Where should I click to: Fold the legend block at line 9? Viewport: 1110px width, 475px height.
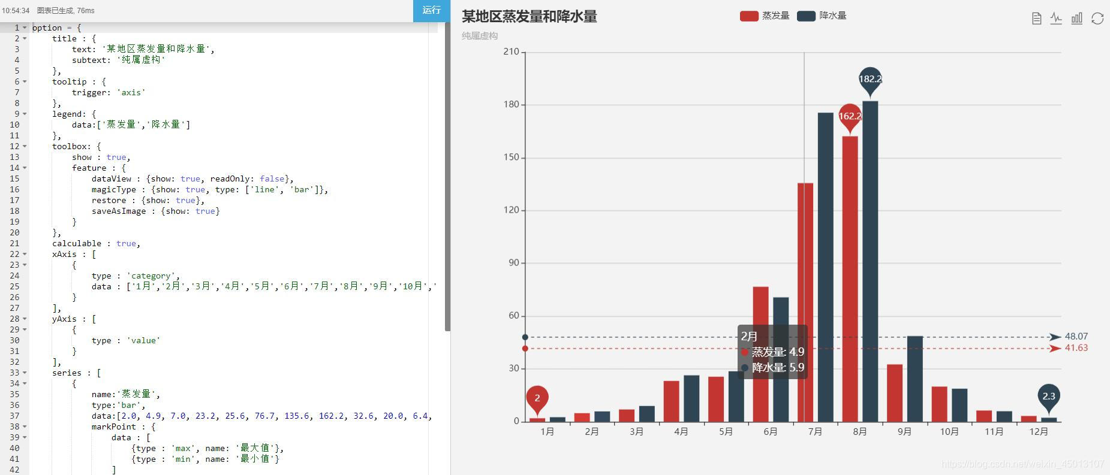point(25,114)
